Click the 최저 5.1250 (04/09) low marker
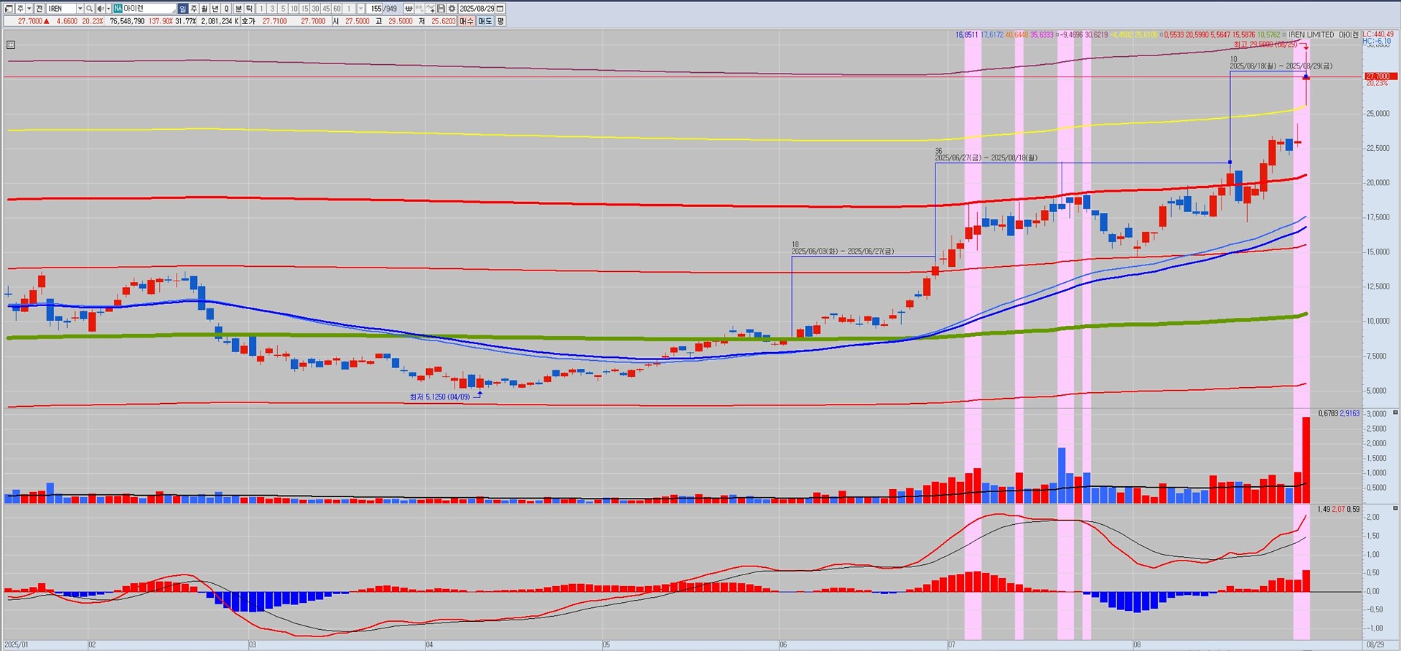This screenshot has height=651, width=1401. [x=440, y=397]
